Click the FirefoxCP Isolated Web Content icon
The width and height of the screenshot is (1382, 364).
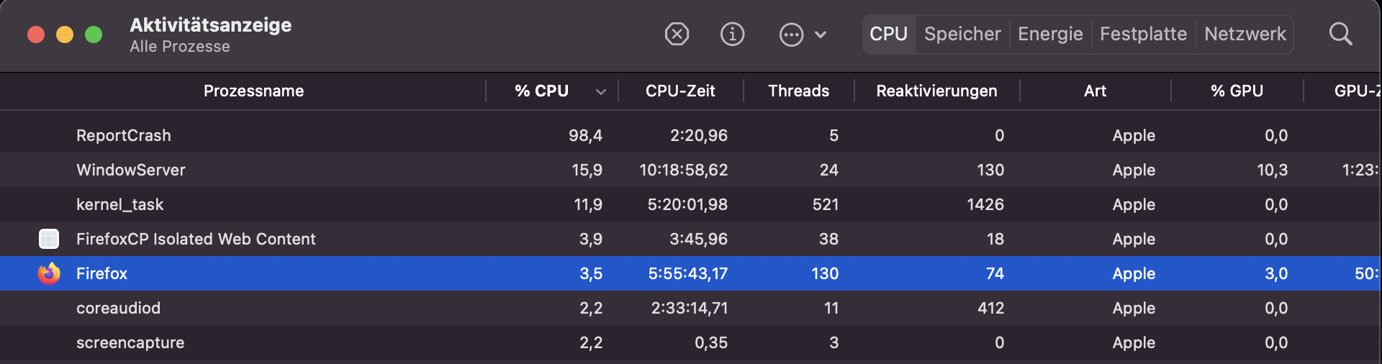click(49, 239)
